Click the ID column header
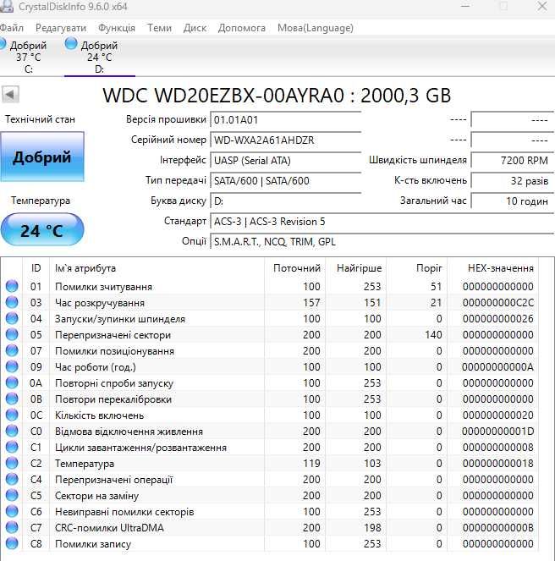Screen dimensions: 555x561 click(36, 268)
